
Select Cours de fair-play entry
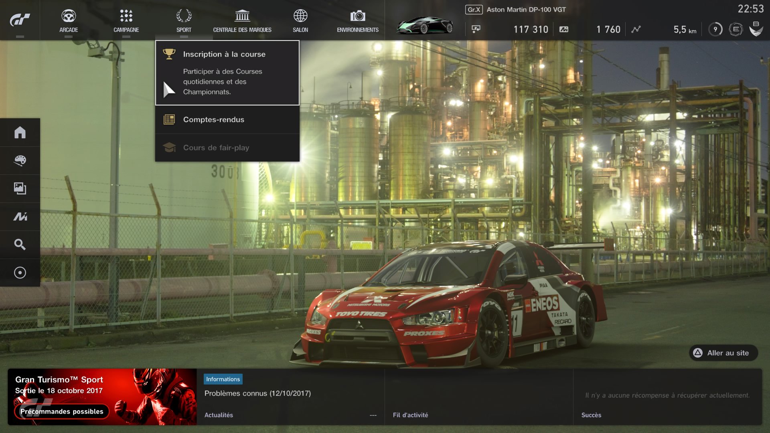tap(227, 148)
